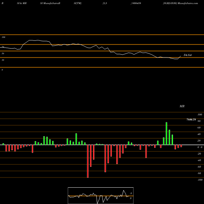204x204 pixels.
Task: Click the MR axis label 100
Action: pos(200,115)
